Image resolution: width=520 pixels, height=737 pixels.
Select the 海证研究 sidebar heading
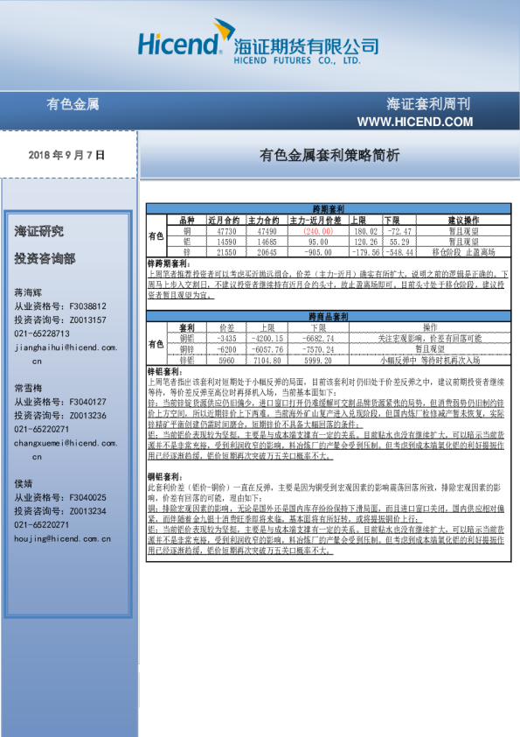point(38,231)
